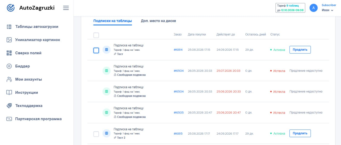The height and width of the screenshot is (145, 341).
Task: Click the link icon beside Тест label
Action: point(115,54)
